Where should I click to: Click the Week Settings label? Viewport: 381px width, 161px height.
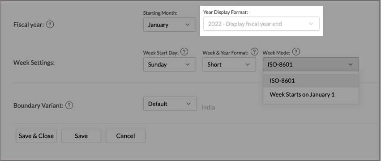tap(34, 63)
